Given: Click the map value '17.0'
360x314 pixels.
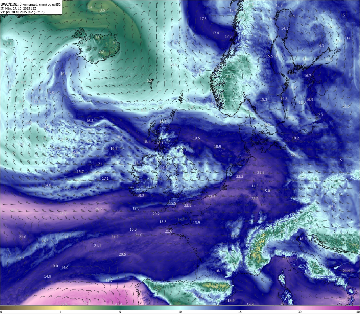Looking at the screenshot, I should (x=319, y=115).
